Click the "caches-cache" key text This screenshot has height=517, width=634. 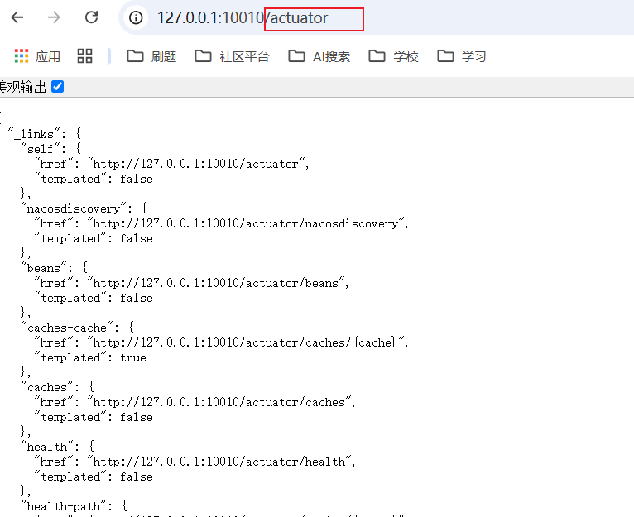(67, 328)
